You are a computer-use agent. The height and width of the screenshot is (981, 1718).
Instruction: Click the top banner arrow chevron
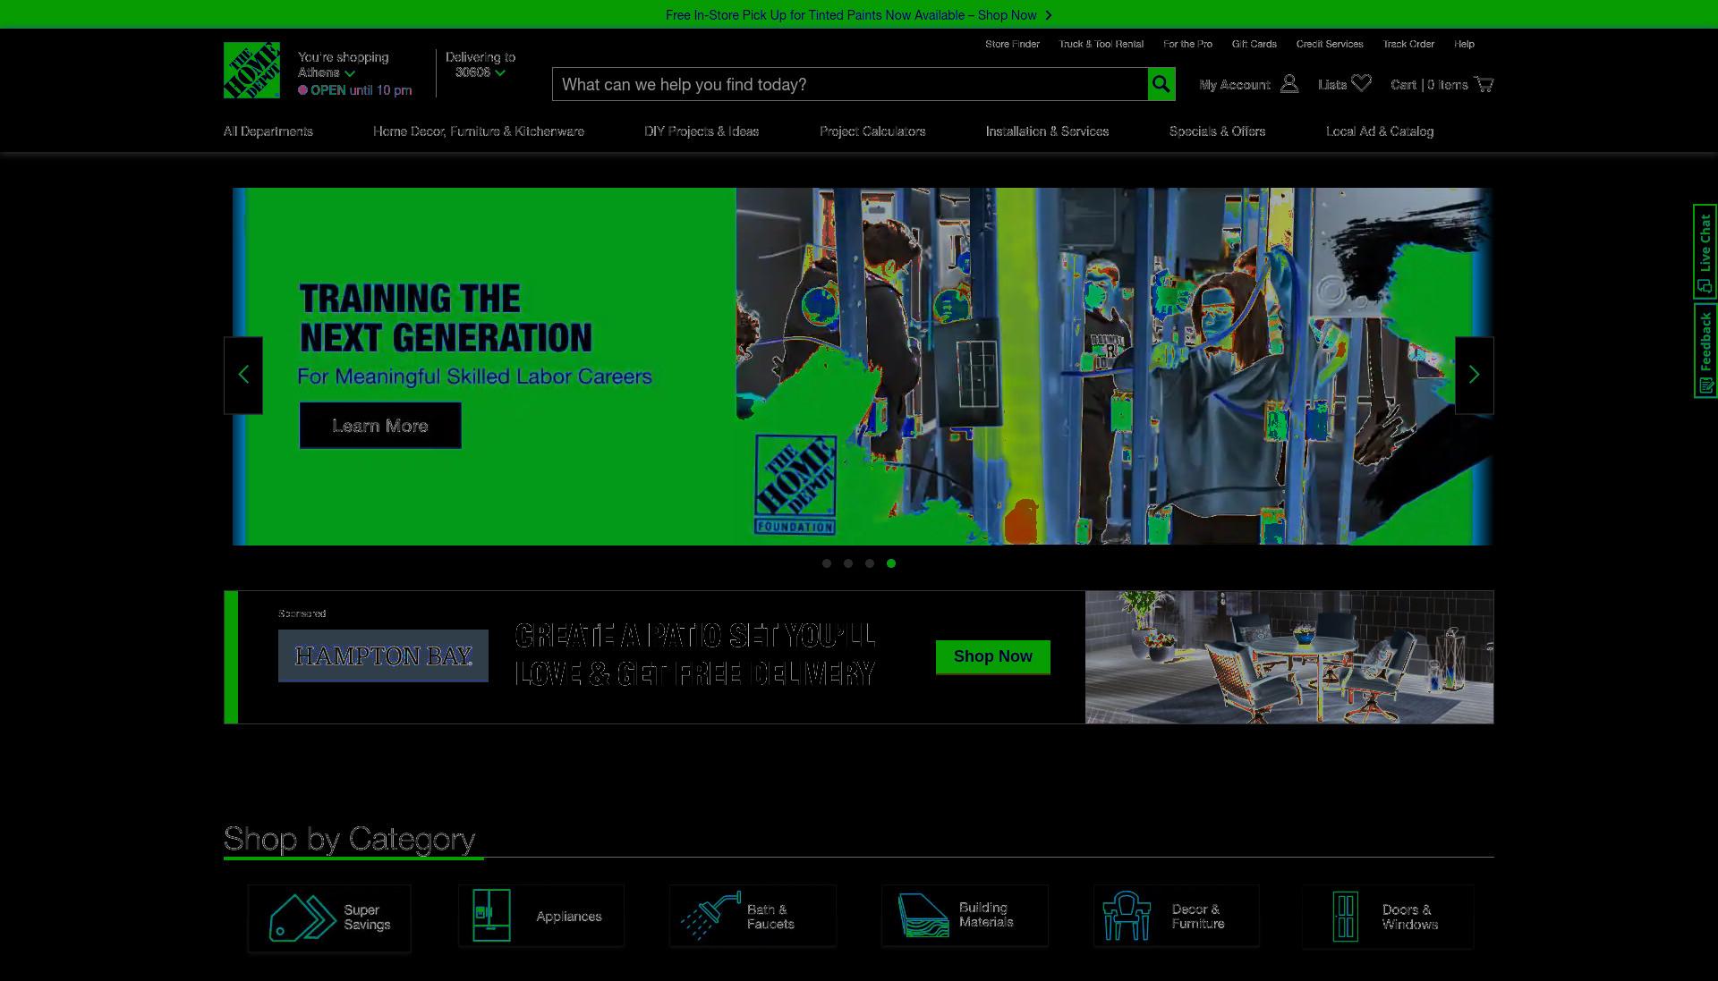coord(1049,15)
